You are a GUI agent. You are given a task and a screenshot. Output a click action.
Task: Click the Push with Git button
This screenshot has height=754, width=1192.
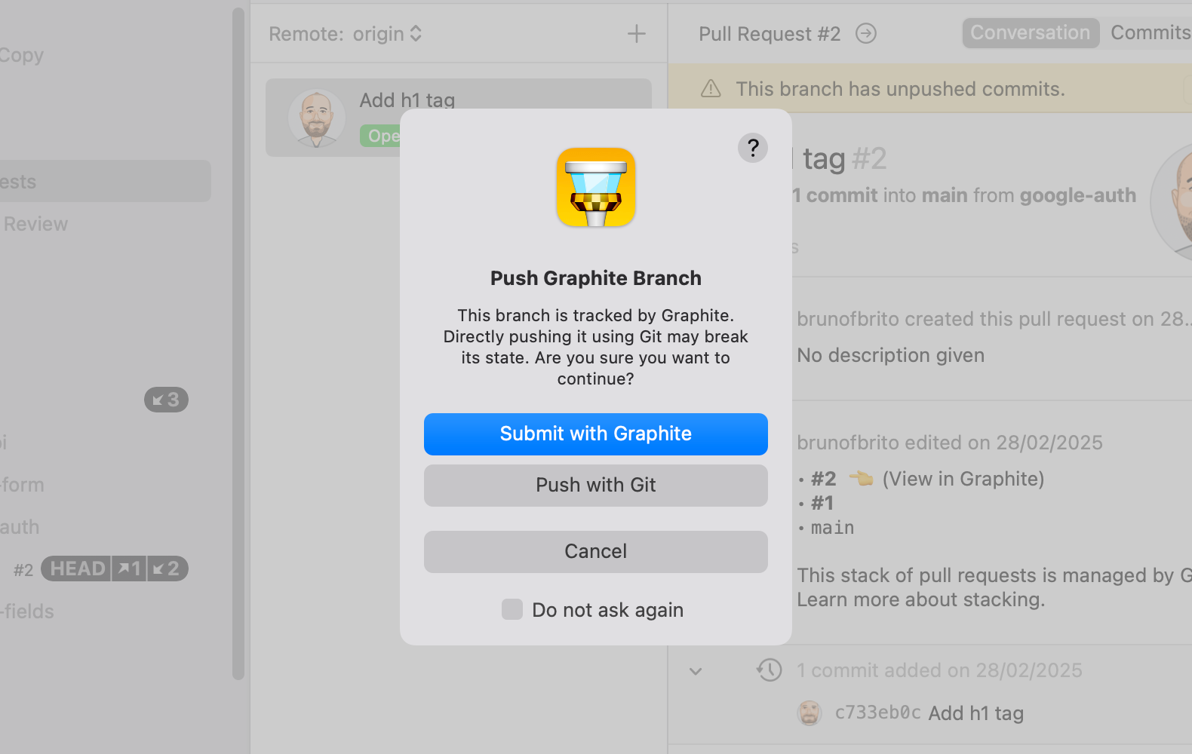tap(595, 485)
